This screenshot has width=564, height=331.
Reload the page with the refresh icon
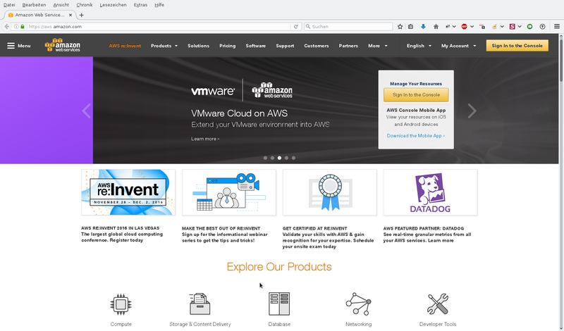[x=295, y=27]
